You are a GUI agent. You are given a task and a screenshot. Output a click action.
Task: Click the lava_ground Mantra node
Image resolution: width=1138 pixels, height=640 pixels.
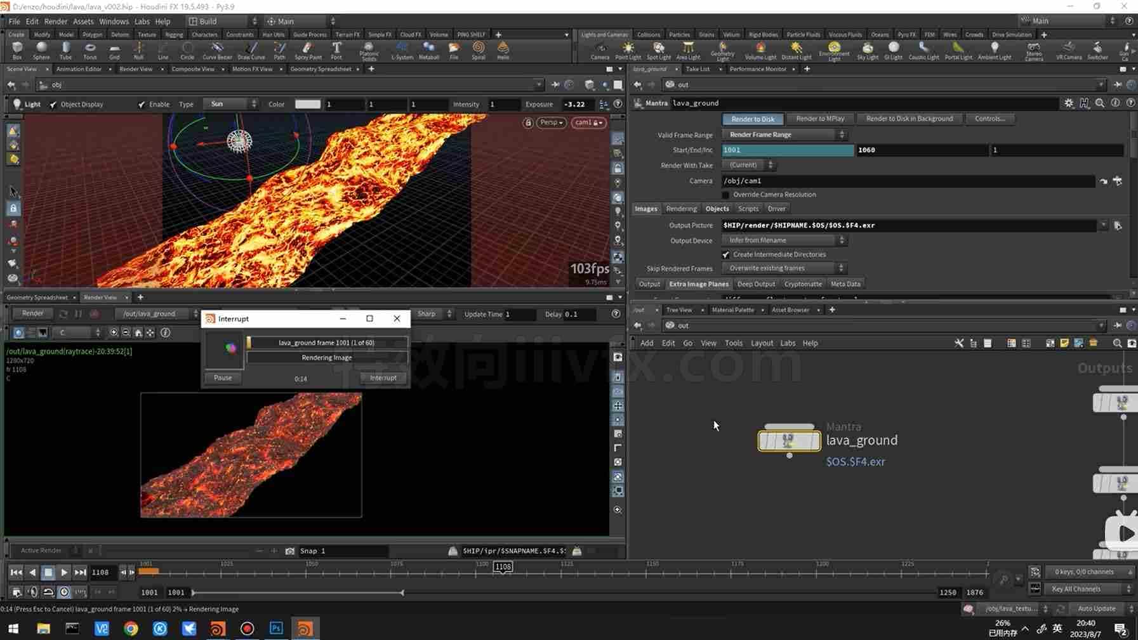(789, 440)
